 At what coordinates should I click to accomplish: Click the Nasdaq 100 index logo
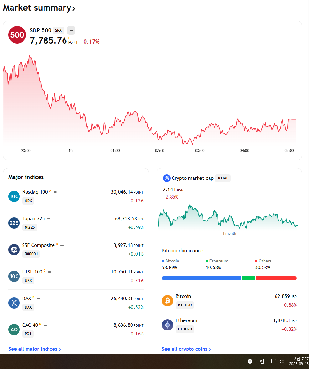[14, 196]
